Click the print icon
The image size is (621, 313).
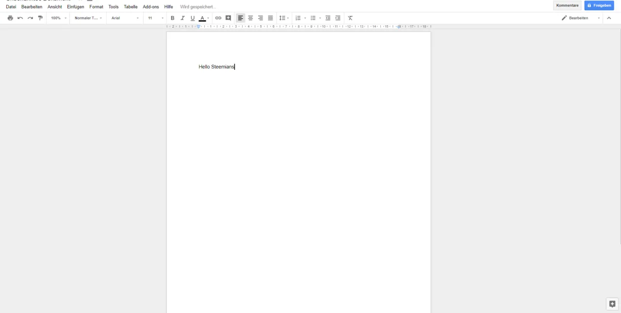click(x=10, y=18)
